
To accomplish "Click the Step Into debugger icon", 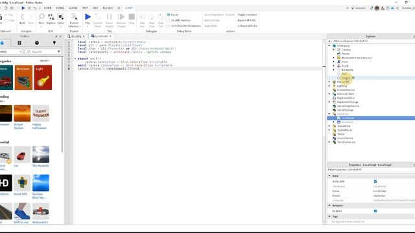I will click(142, 17).
